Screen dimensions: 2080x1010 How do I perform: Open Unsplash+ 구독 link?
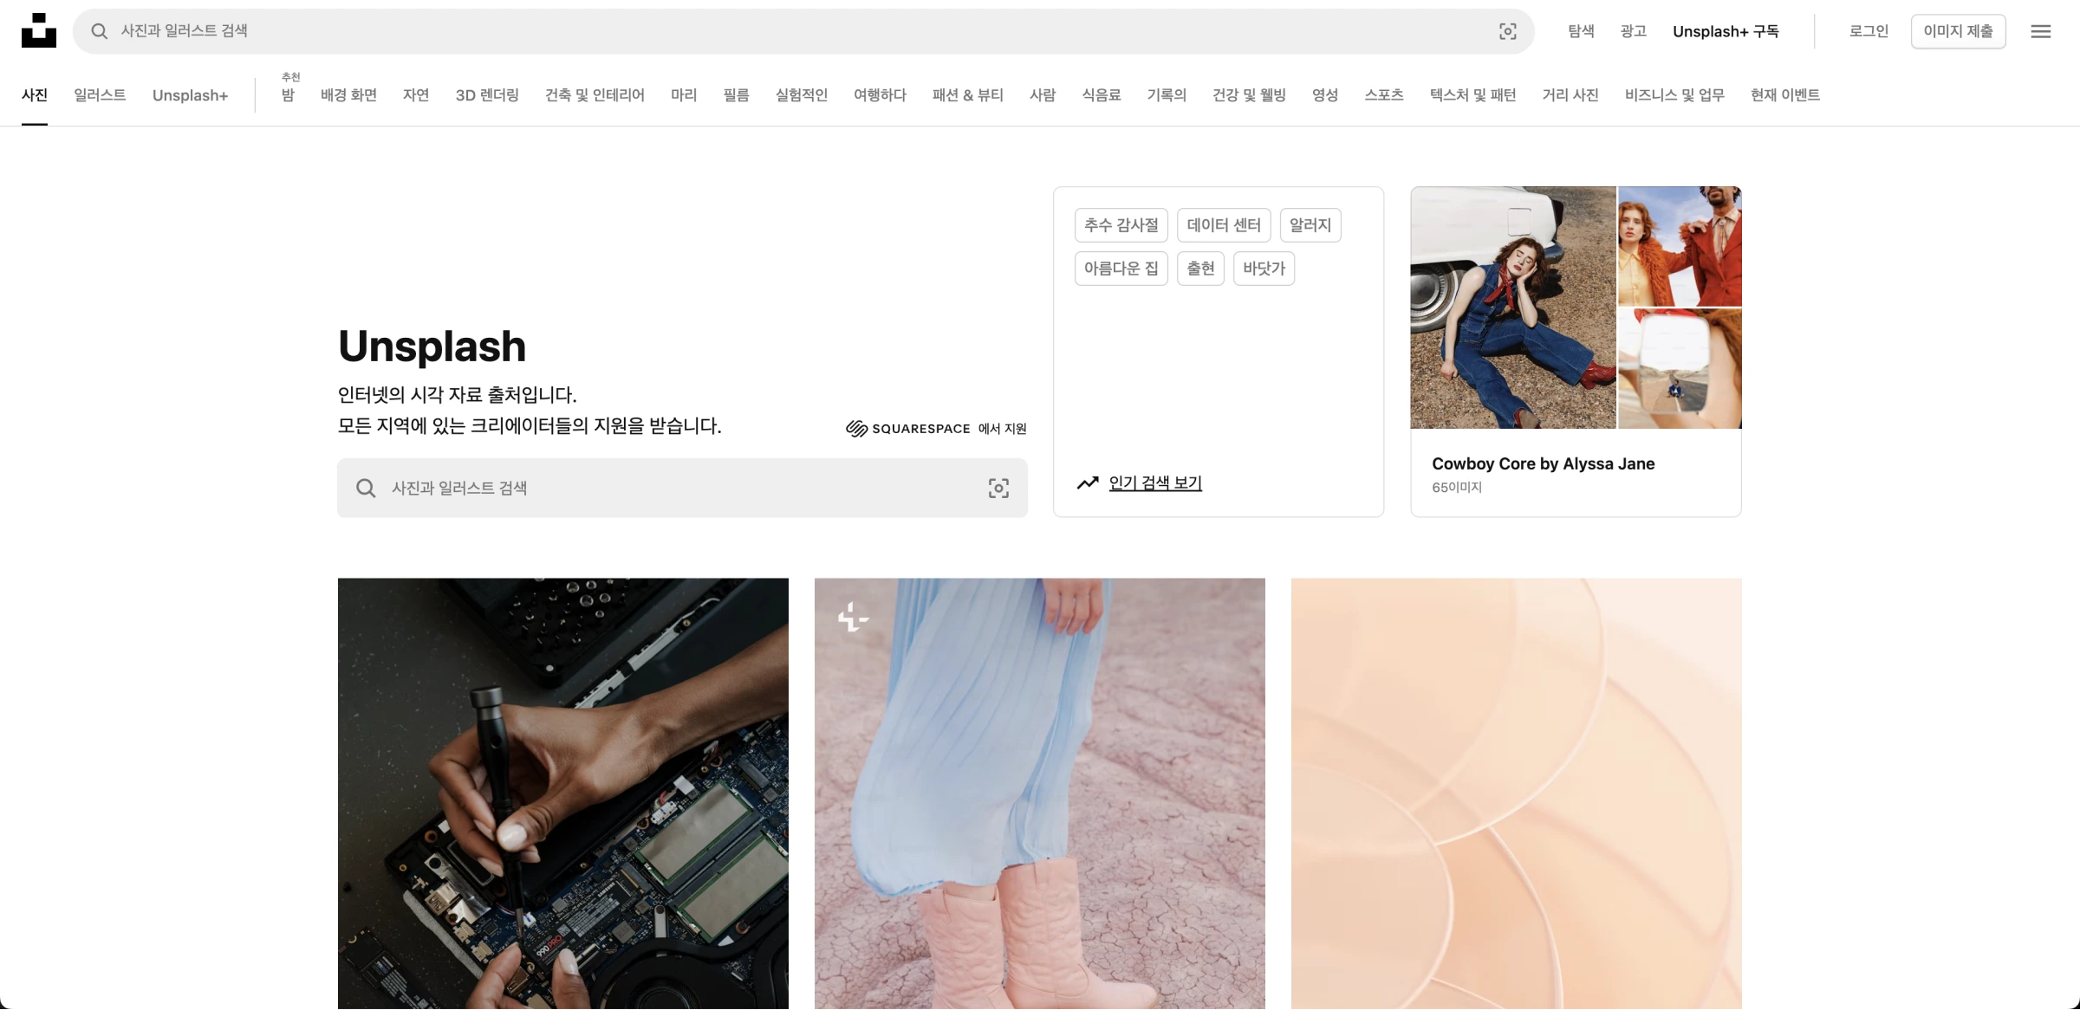[x=1726, y=31]
